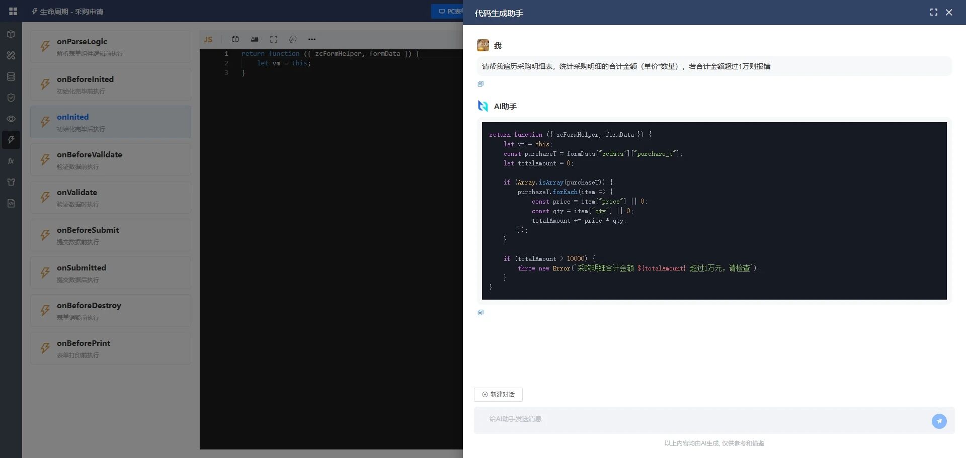Click the PC form button in header
Image resolution: width=966 pixels, height=458 pixels.
(x=447, y=11)
